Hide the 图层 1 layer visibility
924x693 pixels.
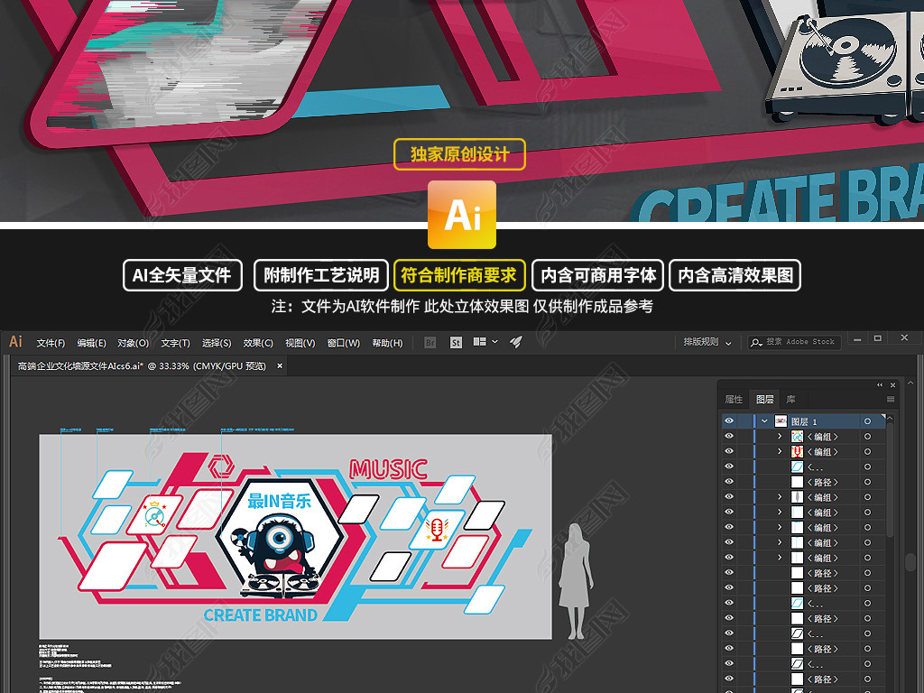729,420
